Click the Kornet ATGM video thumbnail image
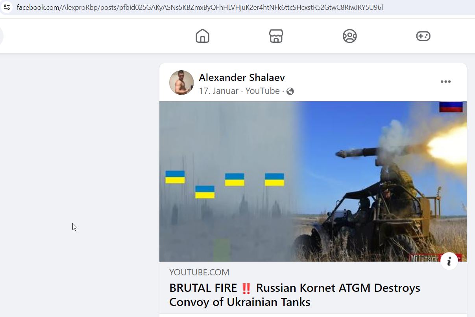This screenshot has height=317, width=475. click(313, 181)
